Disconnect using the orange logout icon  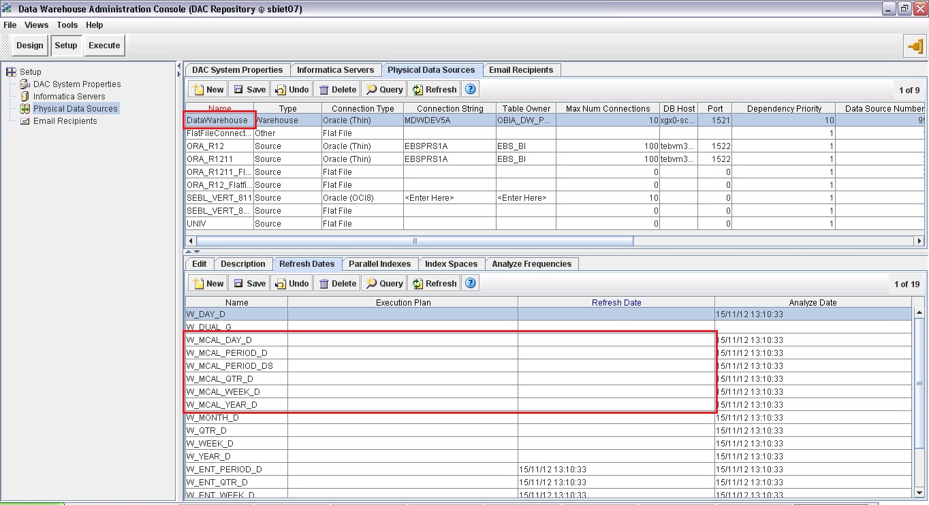(916, 47)
